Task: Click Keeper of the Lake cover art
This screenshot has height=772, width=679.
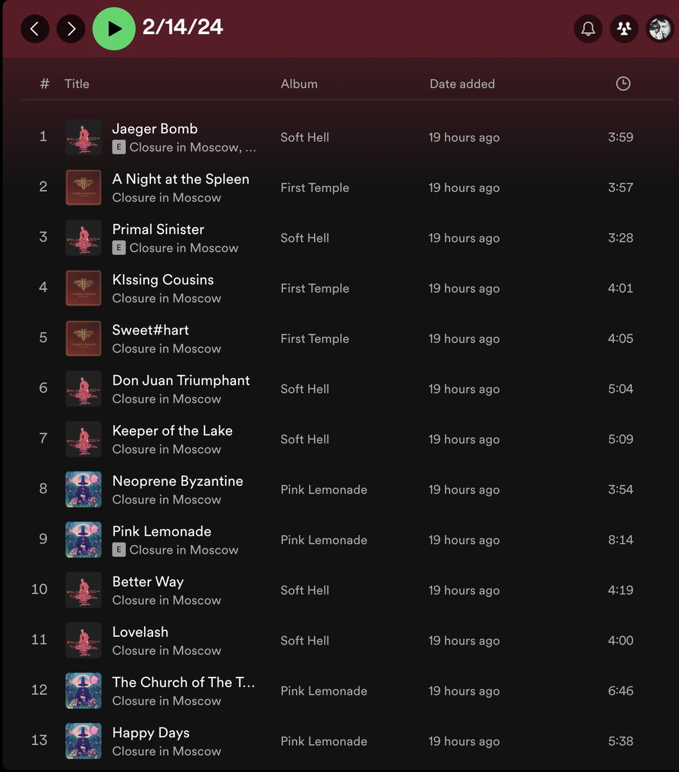Action: (84, 439)
